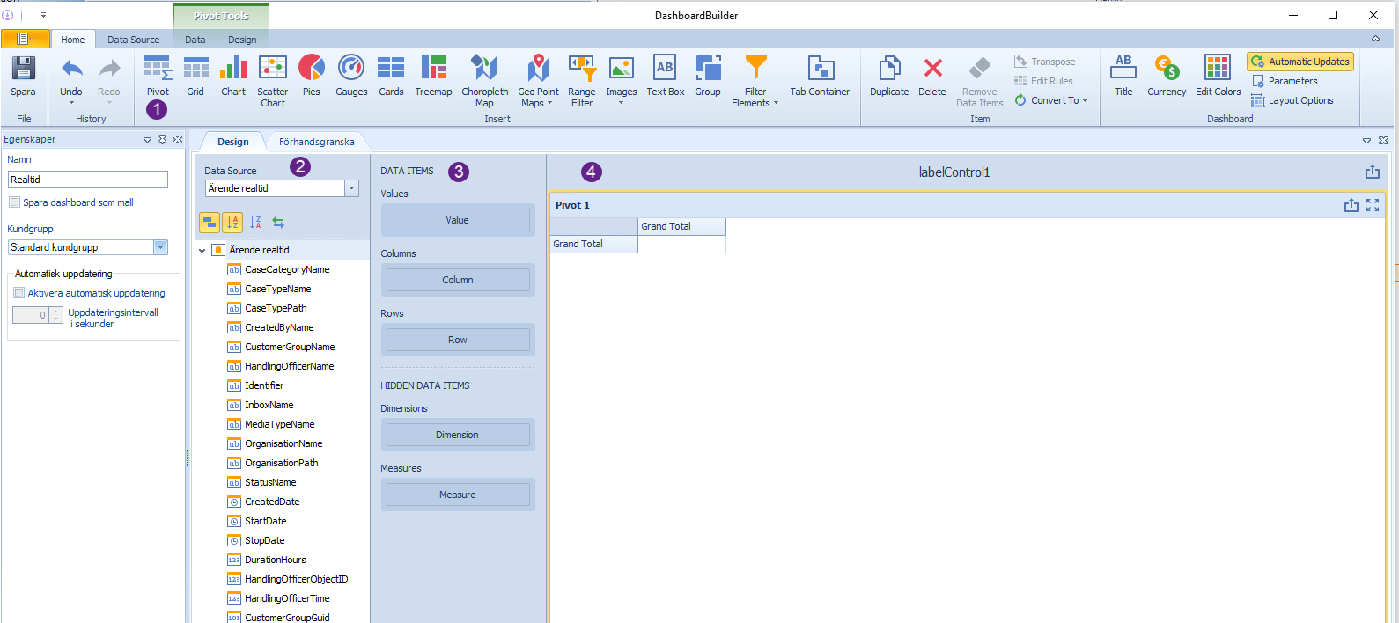This screenshot has height=623, width=1399.
Task: Open Geo Point Maps dropdown
Action: (538, 81)
